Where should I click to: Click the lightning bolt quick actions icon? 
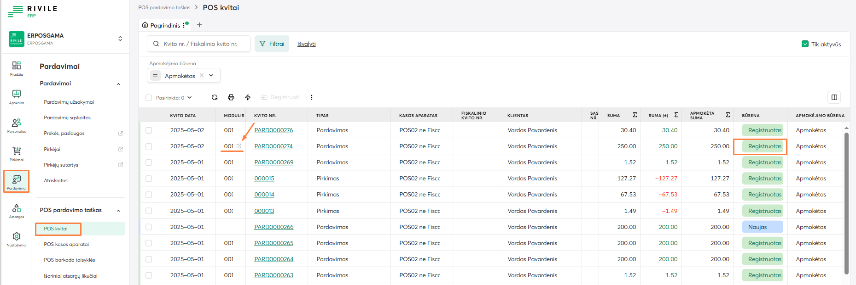coord(248,97)
